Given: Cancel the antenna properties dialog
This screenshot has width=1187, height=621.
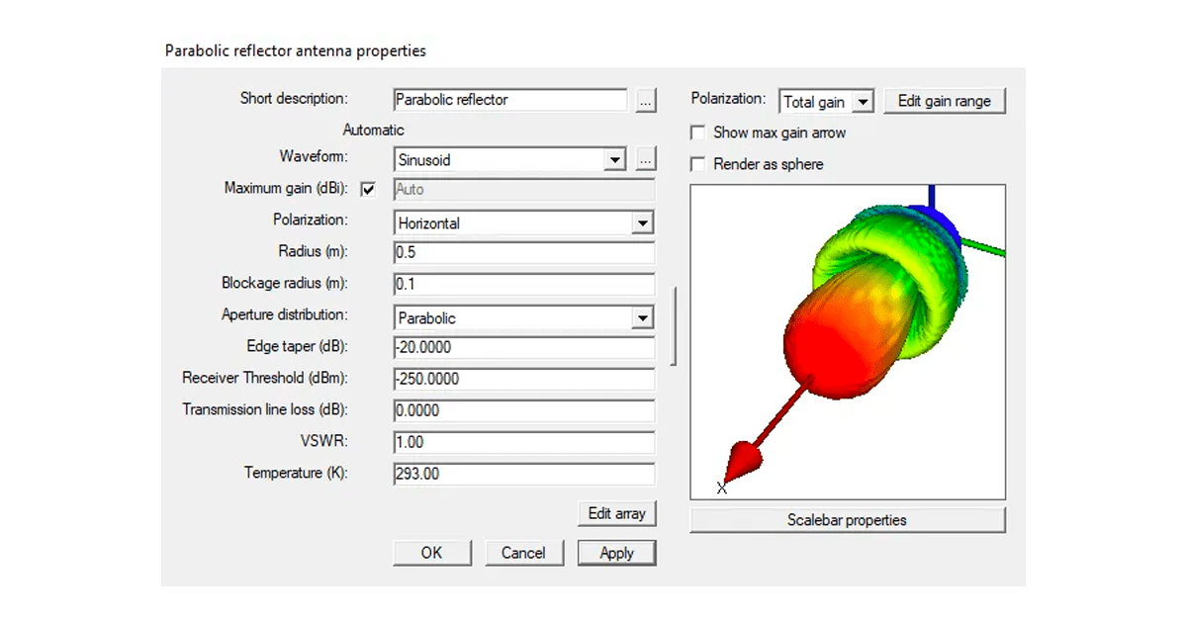Looking at the screenshot, I should pos(524,552).
